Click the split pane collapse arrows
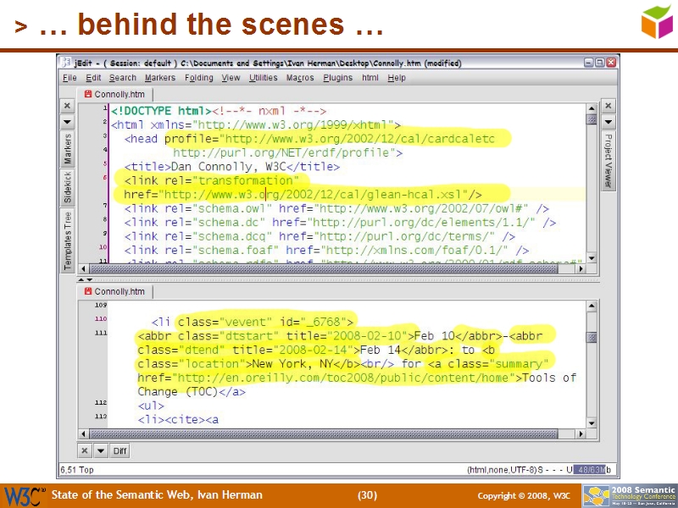678x508 pixels. 85,278
